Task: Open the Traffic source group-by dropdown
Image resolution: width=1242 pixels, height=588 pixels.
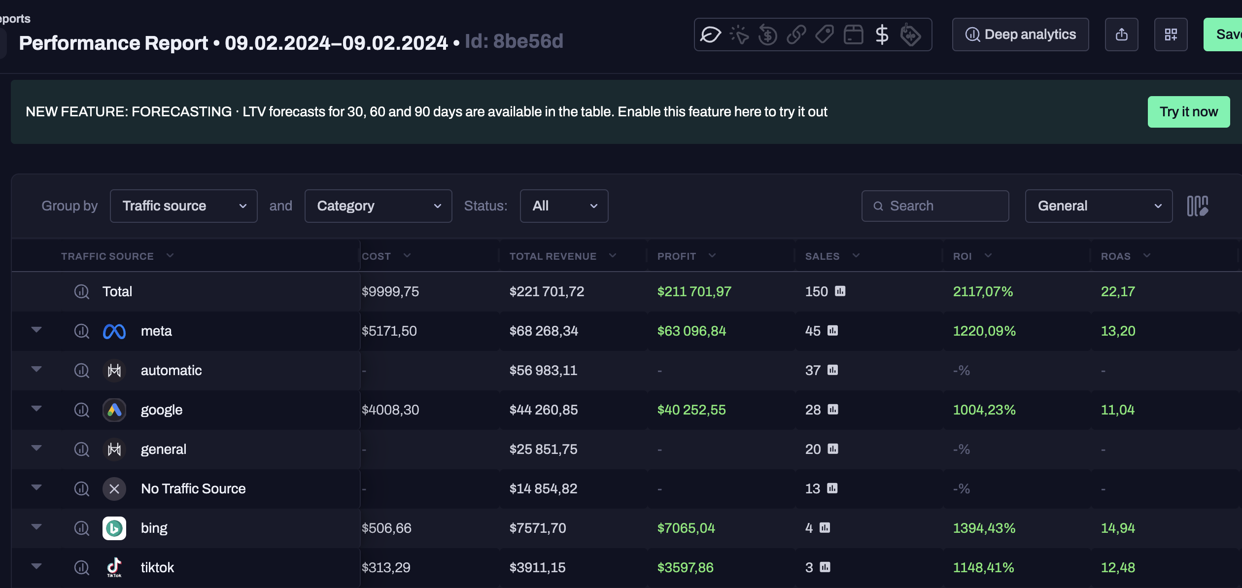Action: pyautogui.click(x=183, y=206)
